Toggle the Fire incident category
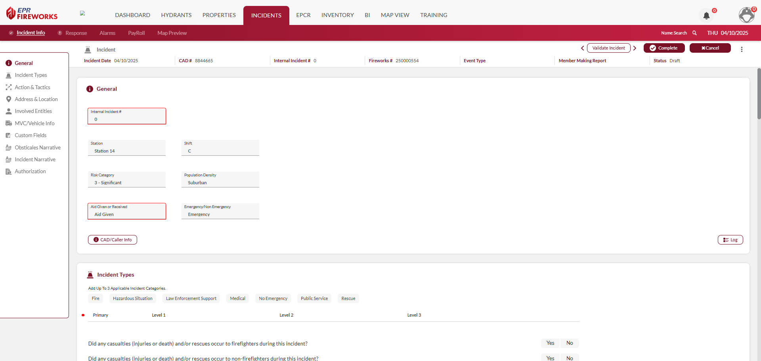The height and width of the screenshot is (361, 761). [x=96, y=298]
